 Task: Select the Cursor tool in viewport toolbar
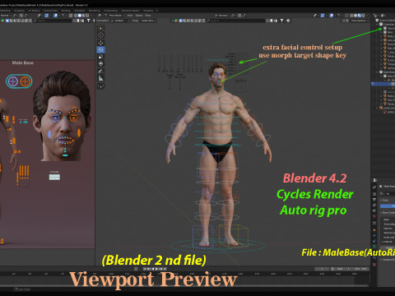pos(101,35)
